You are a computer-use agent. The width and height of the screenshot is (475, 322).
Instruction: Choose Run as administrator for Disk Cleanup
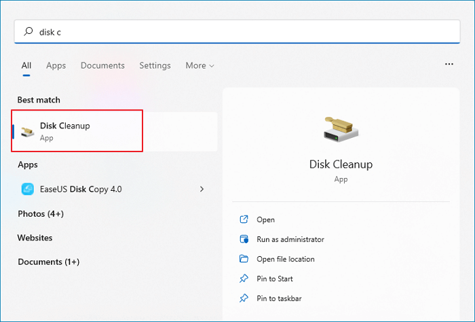click(290, 239)
